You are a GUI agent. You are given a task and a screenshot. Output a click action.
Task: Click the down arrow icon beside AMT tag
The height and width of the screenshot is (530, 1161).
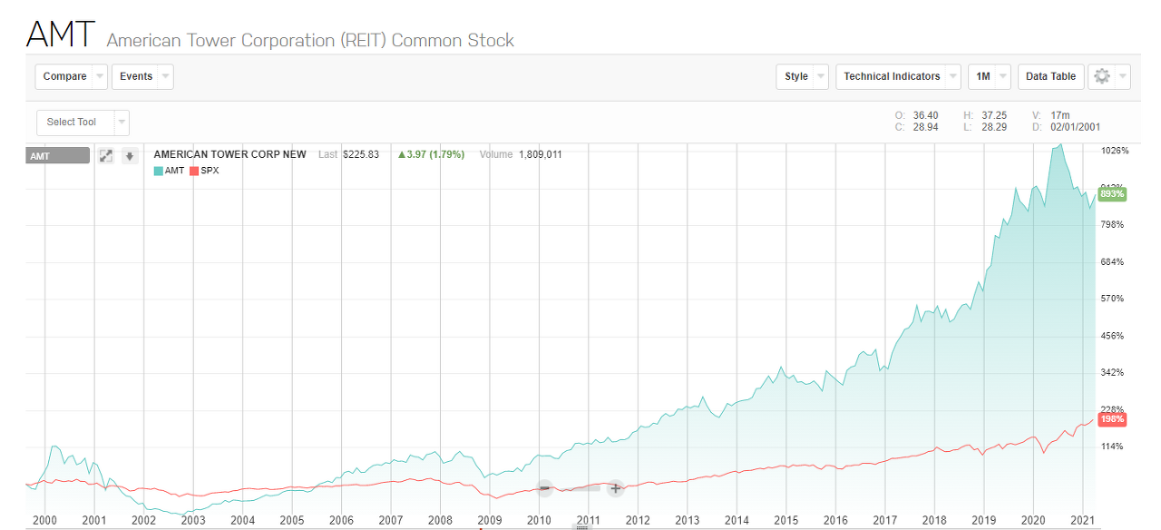click(130, 156)
